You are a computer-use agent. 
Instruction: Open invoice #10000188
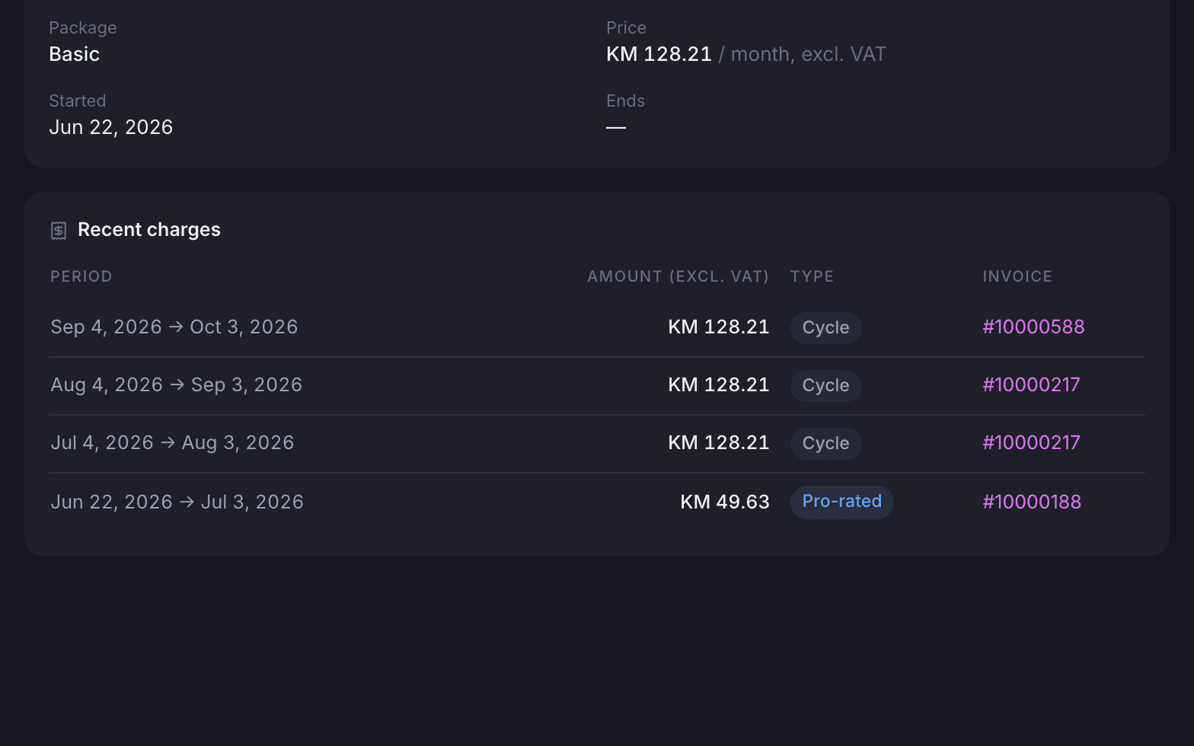(x=1032, y=502)
